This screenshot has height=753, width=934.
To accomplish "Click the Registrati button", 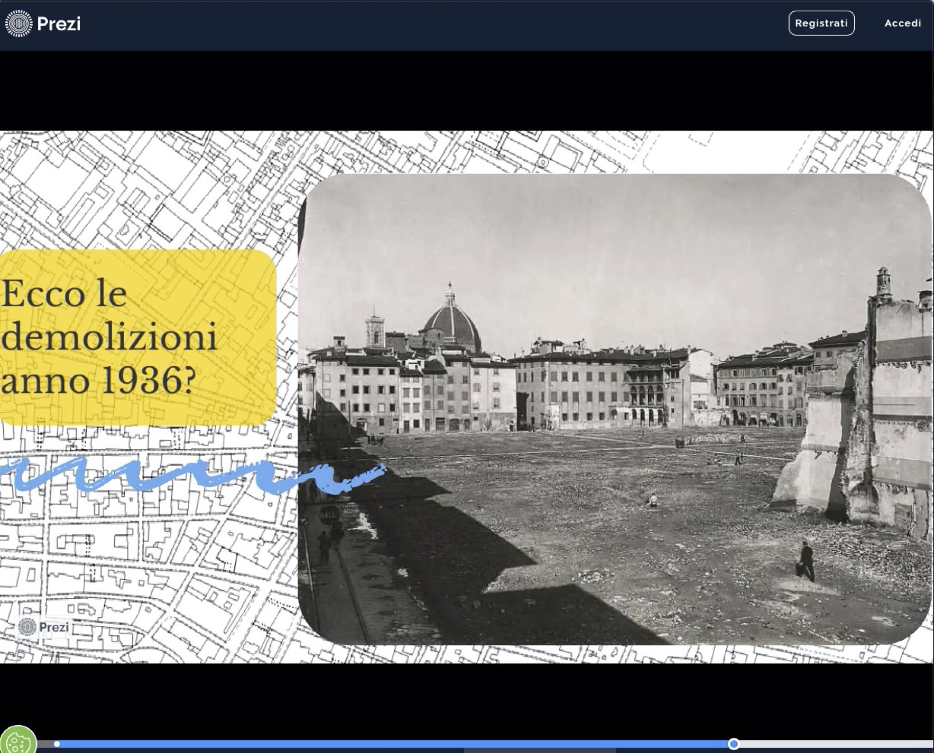I will pos(821,23).
